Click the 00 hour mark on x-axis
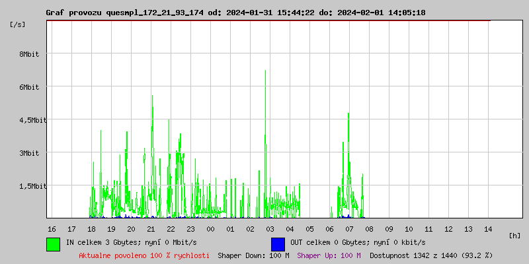The image size is (529, 264). click(x=210, y=228)
